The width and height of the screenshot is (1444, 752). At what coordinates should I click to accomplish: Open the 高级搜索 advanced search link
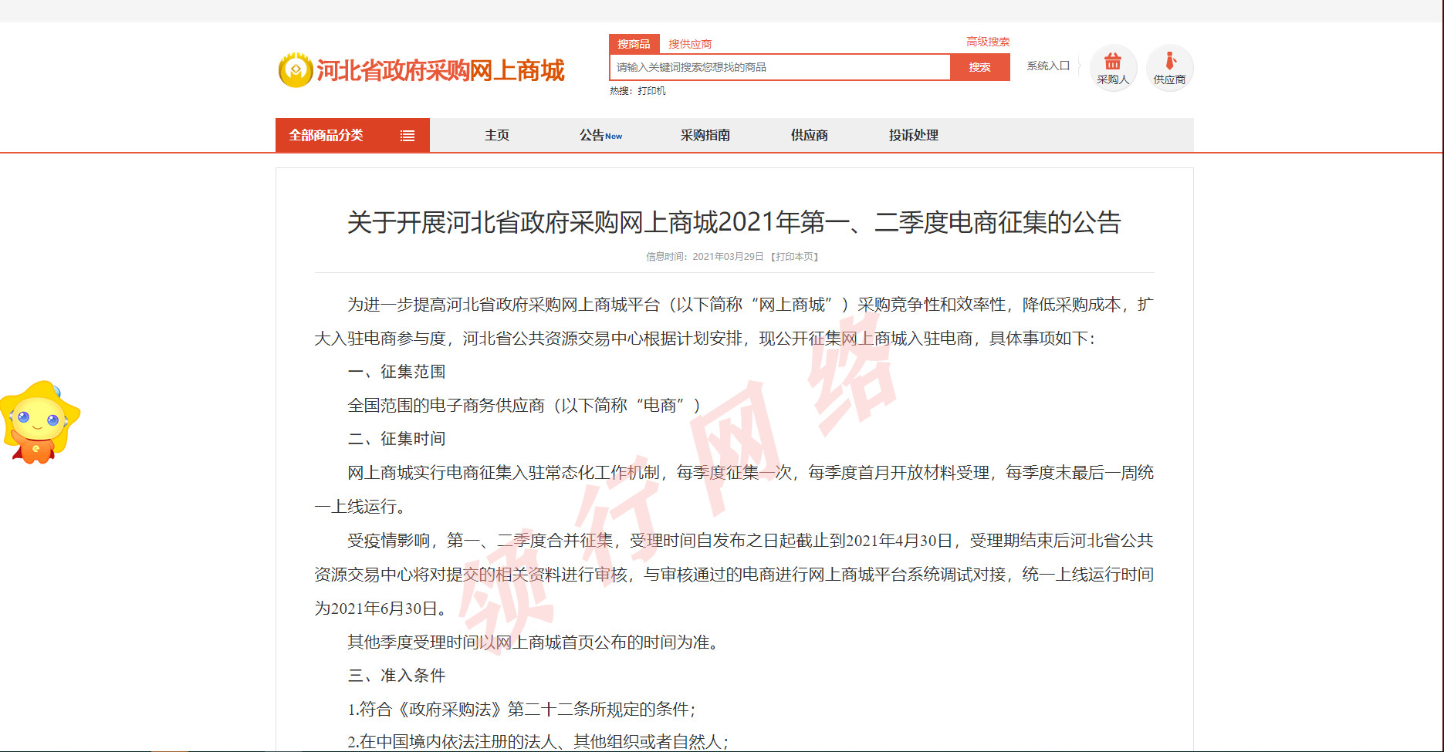coord(988,42)
